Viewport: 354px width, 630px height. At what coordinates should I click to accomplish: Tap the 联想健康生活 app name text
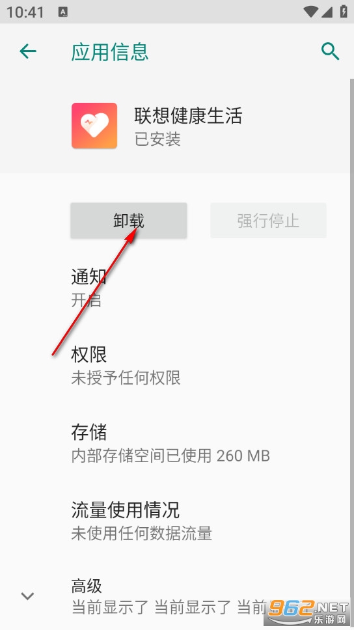(188, 116)
